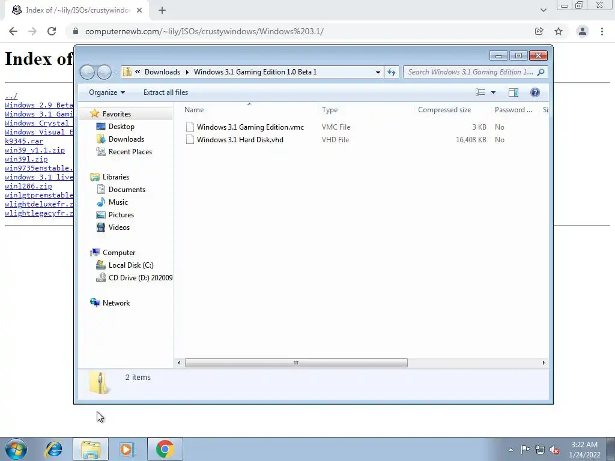
Task: Click the horizontal scrollbar thumb in file list
Action: [x=296, y=363]
